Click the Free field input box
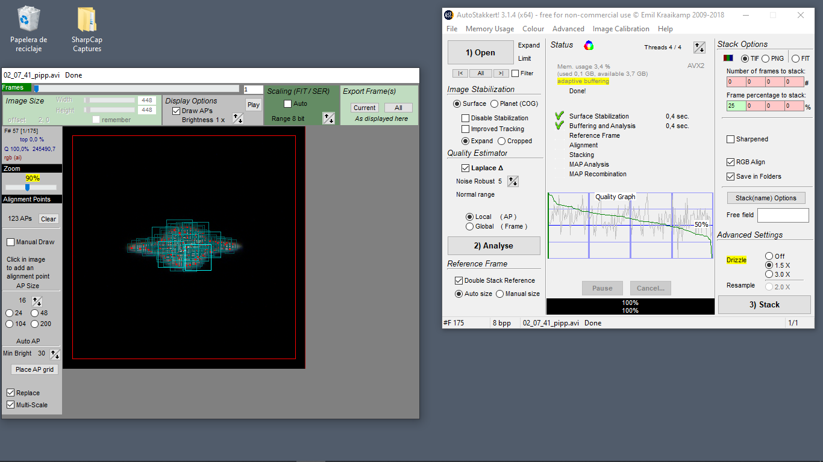Image resolution: width=823 pixels, height=462 pixels. [783, 215]
